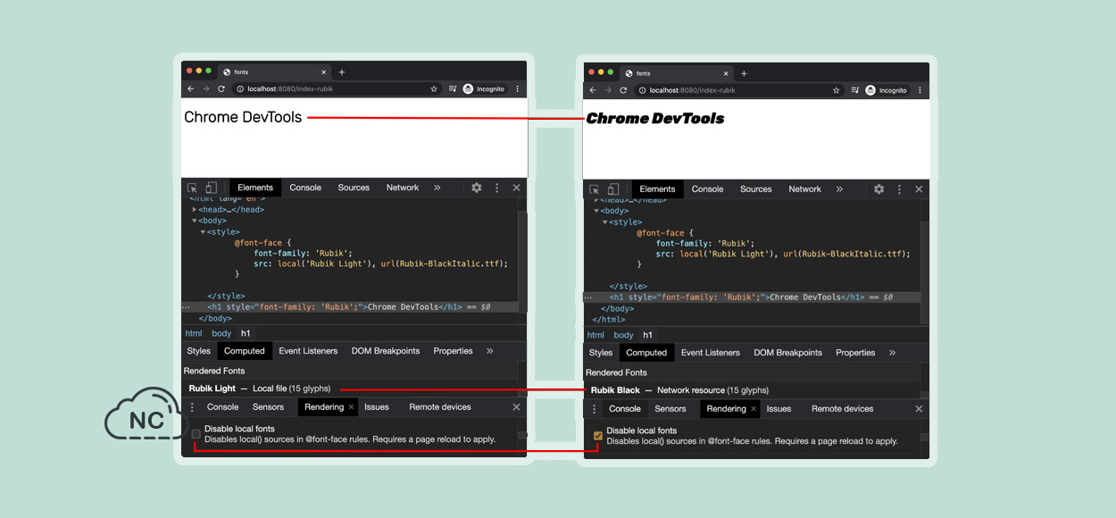This screenshot has width=1116, height=518.
Task: Toggle device toolbar in left DevTools
Action: [212, 188]
